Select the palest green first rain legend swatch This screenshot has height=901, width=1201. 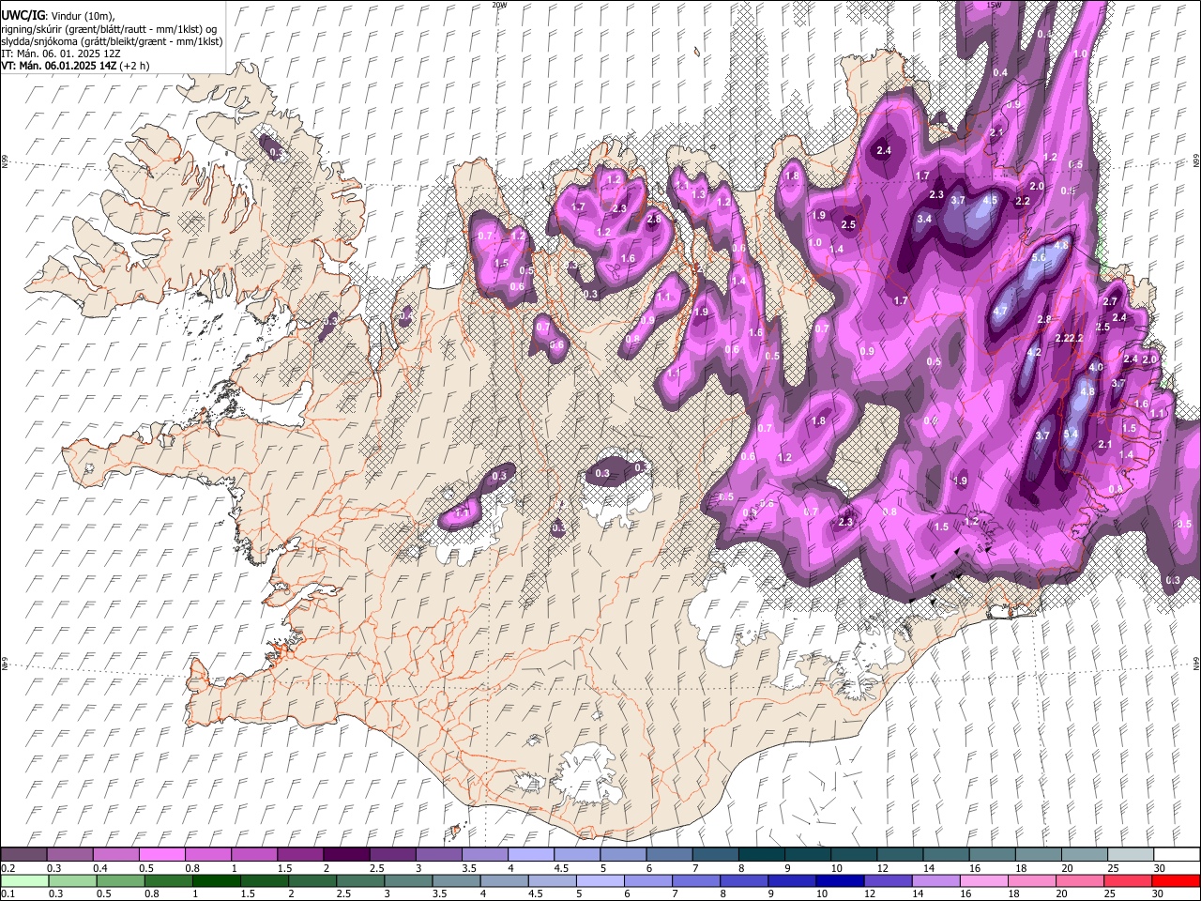click(x=25, y=881)
